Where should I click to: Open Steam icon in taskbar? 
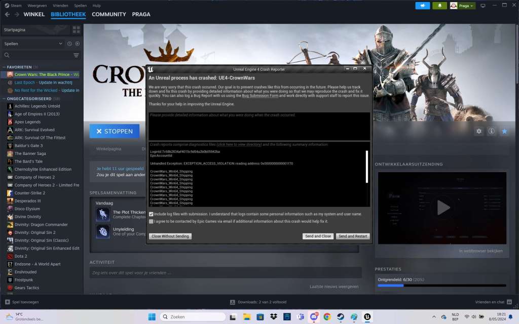340,317
